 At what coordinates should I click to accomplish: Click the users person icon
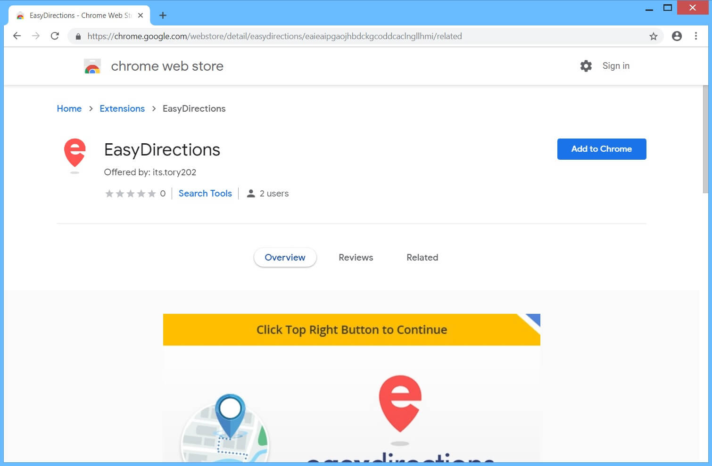coord(251,194)
